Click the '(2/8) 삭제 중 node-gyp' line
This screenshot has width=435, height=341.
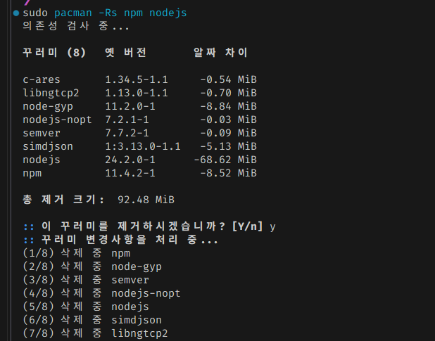click(92, 266)
